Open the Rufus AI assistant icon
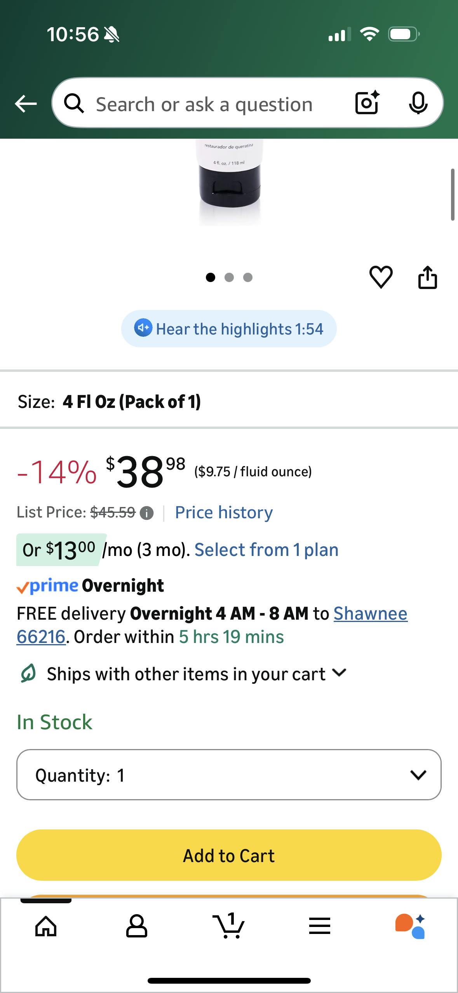Image resolution: width=458 pixels, height=993 pixels. [x=410, y=926]
